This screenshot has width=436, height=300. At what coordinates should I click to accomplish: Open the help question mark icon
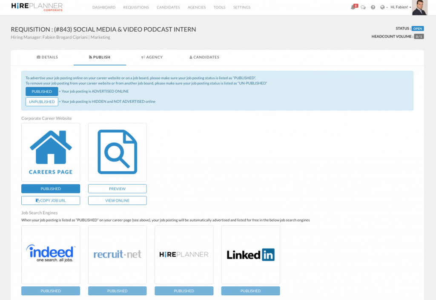point(373,7)
